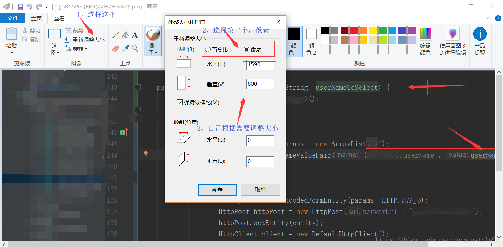Select the Fill with color bucket tool
The height and width of the screenshot is (247, 503).
125,35
